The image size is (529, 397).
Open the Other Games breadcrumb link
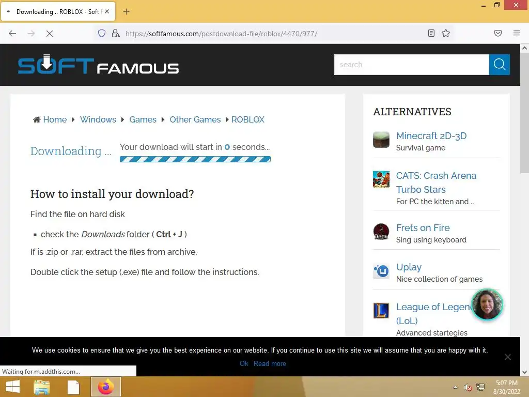[195, 119]
